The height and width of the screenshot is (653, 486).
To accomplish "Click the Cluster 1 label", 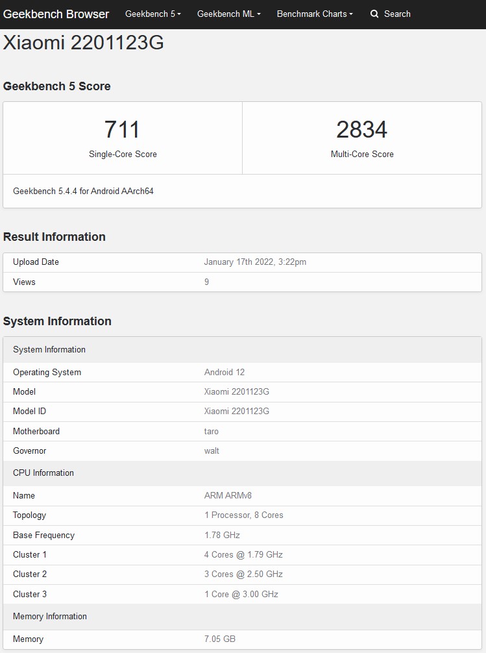I will click(x=30, y=555).
